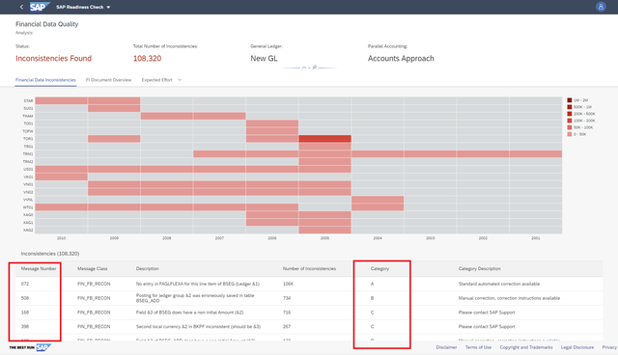
Task: Switch to Financial Data Inconsistencies tab
Action: [x=45, y=80]
